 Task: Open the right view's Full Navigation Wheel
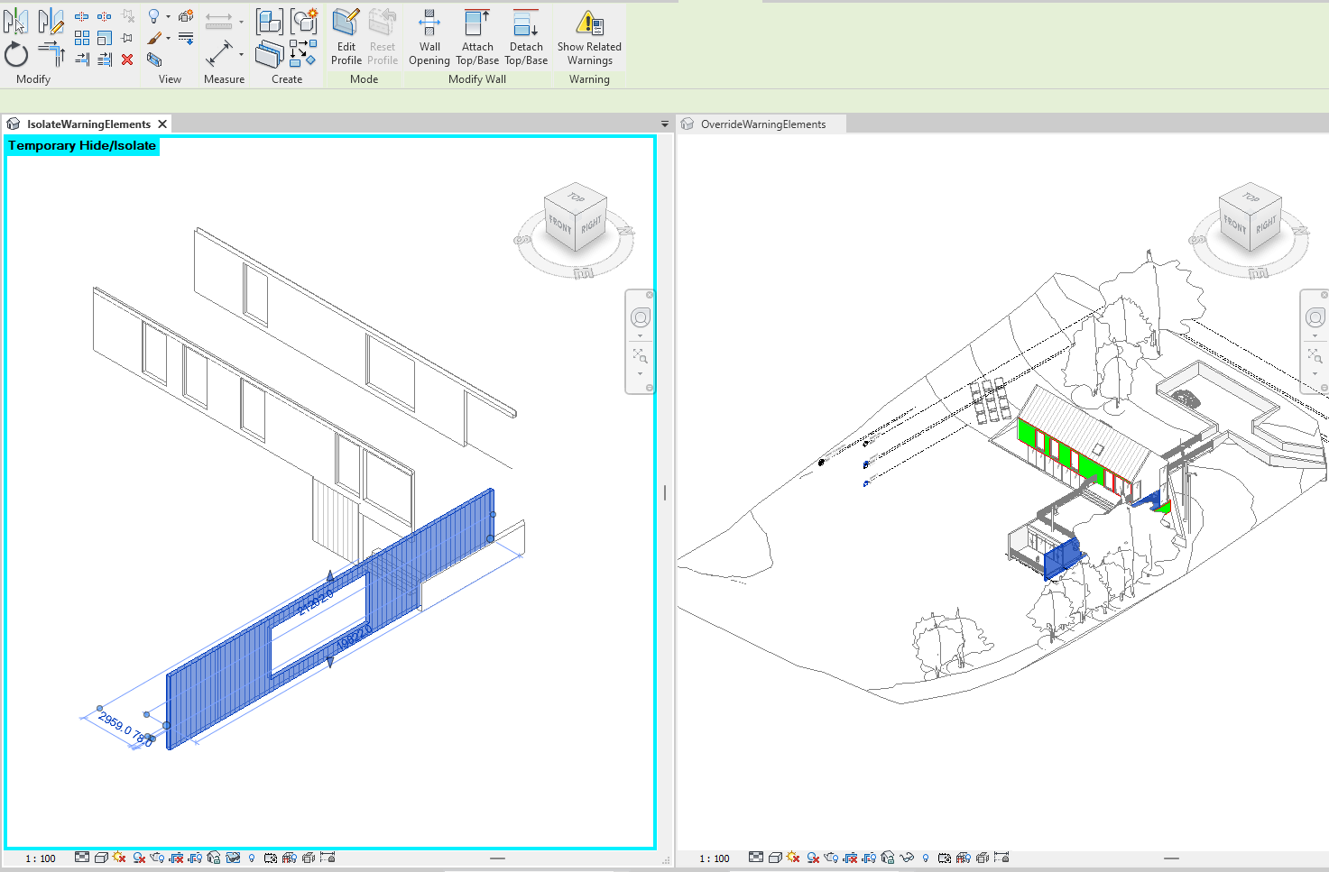point(1315,317)
